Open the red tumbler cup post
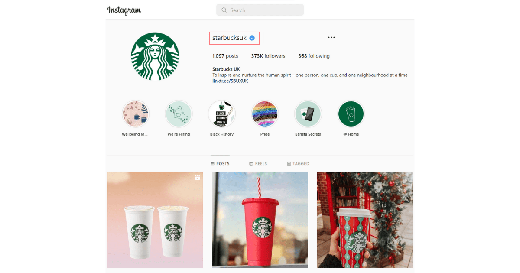Image resolution: width=520 pixels, height=273 pixels. pyautogui.click(x=260, y=220)
